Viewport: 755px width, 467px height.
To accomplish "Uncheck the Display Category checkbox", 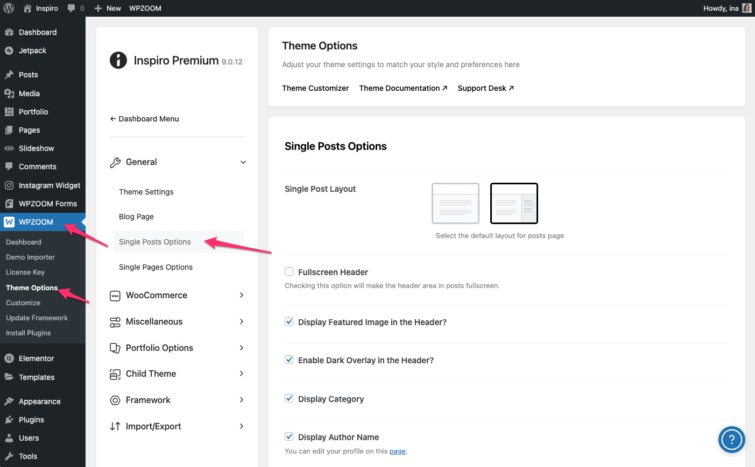I will 289,399.
